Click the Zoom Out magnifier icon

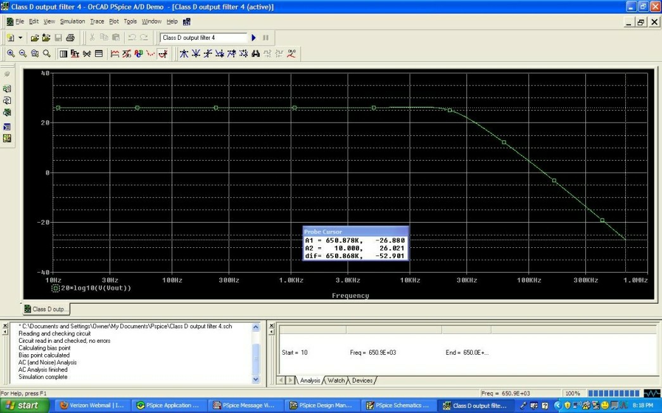pos(23,54)
